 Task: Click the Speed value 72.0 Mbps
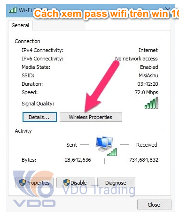[x=147, y=92]
